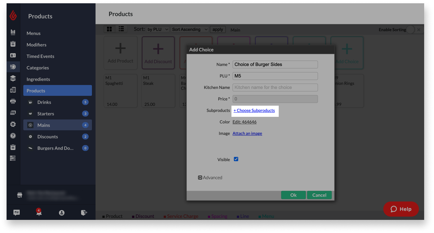Edit the color 464646 in the dialog

click(244, 122)
